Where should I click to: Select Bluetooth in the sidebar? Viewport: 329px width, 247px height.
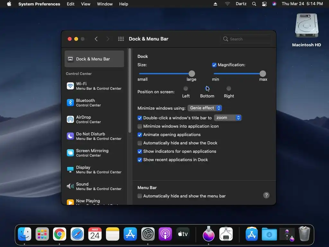pos(94,103)
